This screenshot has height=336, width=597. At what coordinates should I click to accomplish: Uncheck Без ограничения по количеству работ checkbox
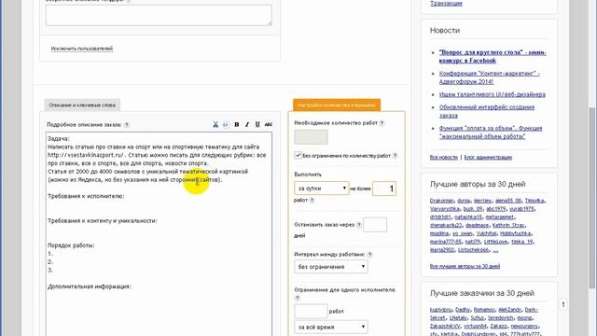(x=298, y=155)
